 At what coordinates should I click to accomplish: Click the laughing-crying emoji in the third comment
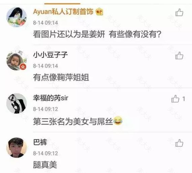118,120
